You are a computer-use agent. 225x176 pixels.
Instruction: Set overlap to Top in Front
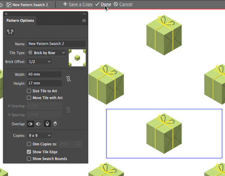click(47, 124)
